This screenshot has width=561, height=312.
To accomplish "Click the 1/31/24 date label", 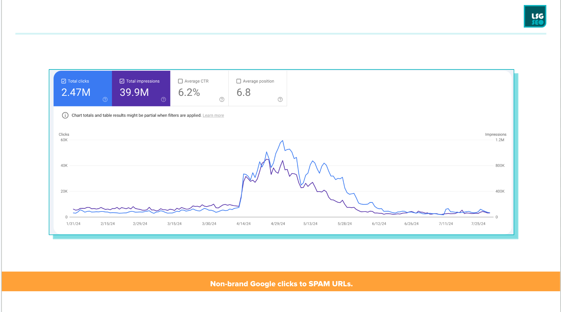I will [x=73, y=224].
